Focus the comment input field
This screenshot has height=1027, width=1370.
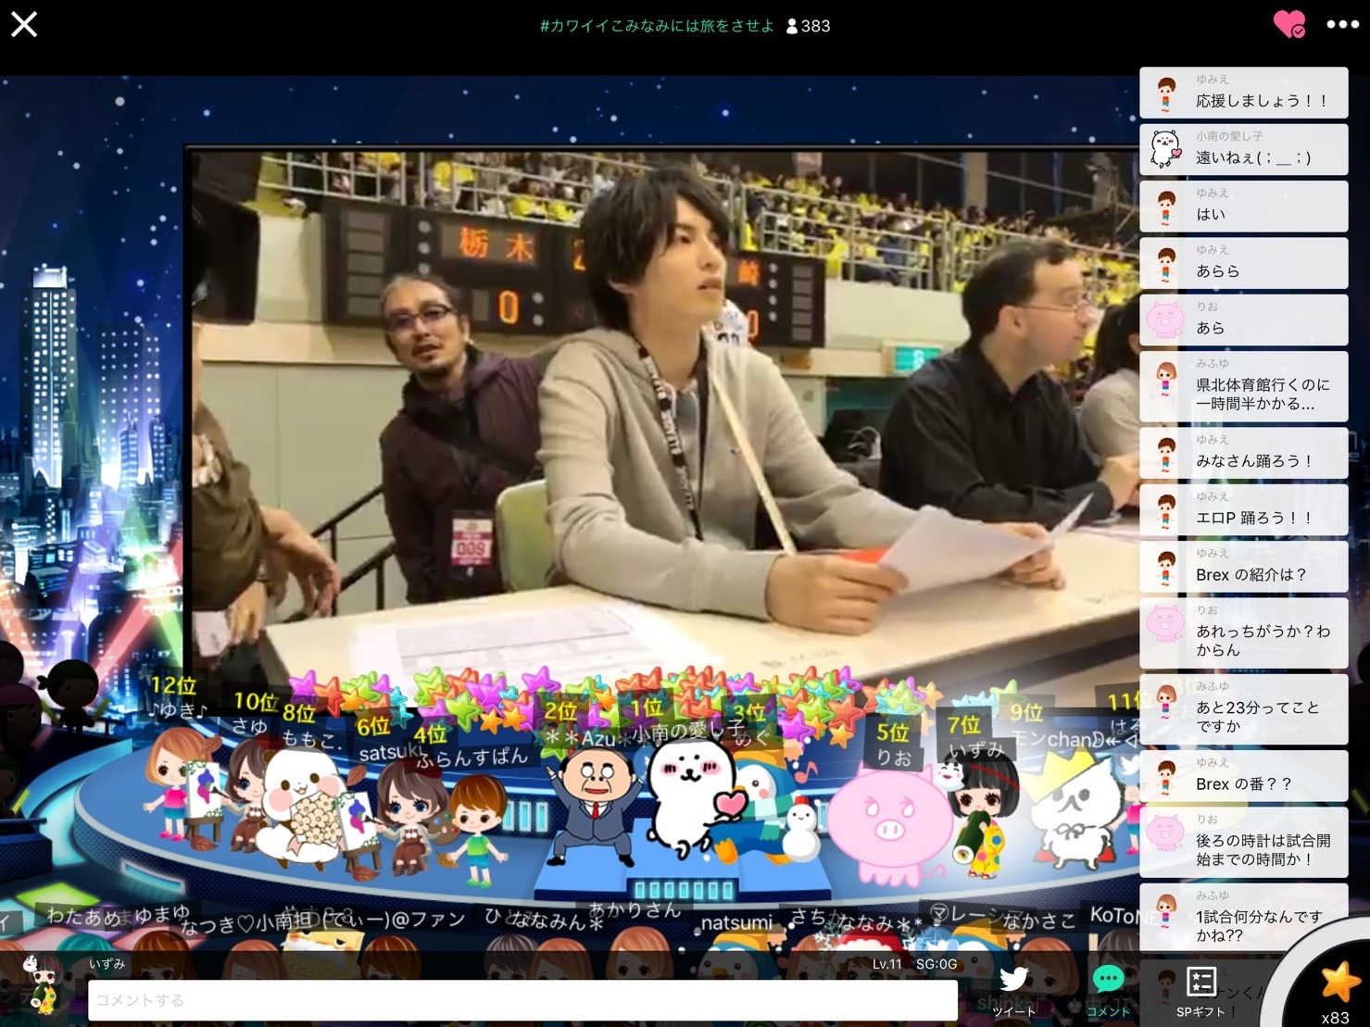[x=522, y=1000]
